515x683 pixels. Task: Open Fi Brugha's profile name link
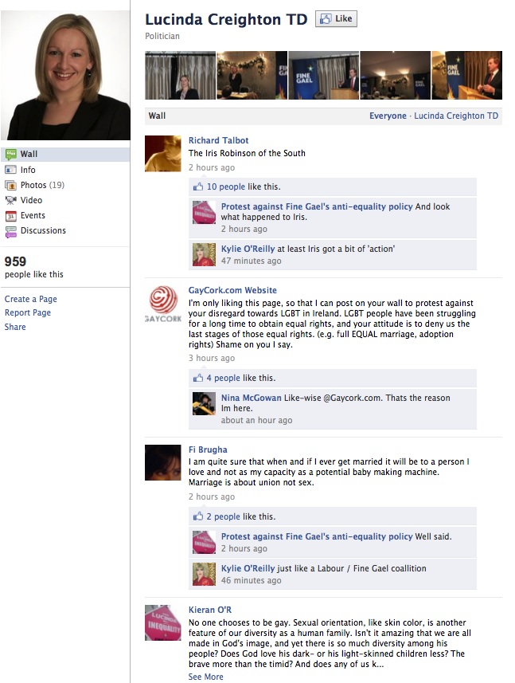point(208,449)
